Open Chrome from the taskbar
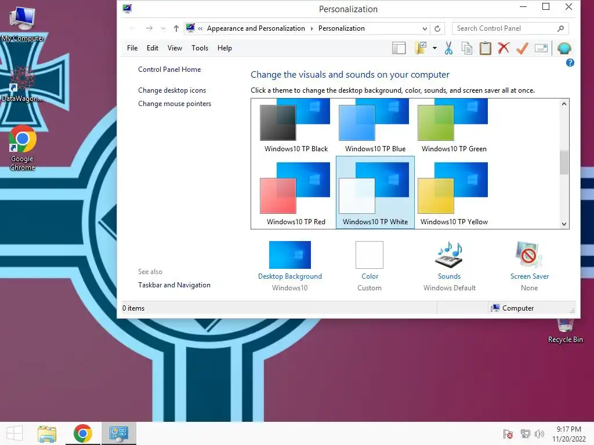This screenshot has width=594, height=445. click(x=82, y=433)
